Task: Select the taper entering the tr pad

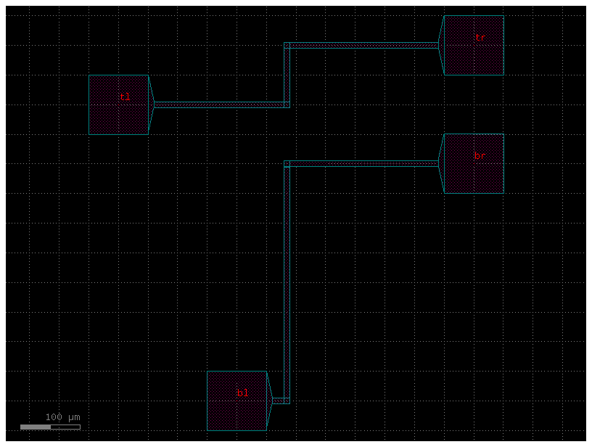Action: coord(441,45)
